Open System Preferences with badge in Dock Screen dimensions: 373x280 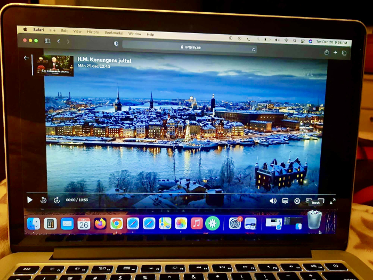235,223
